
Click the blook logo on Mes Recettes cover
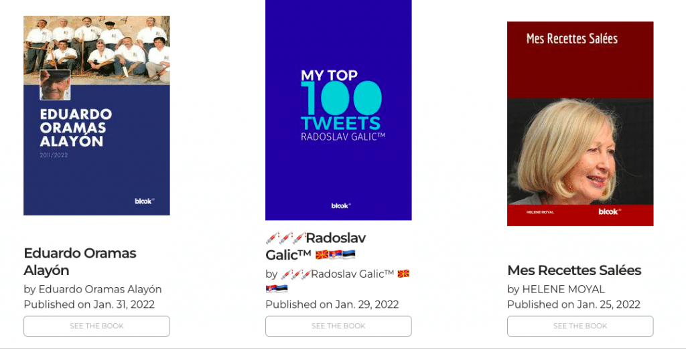[x=609, y=211]
